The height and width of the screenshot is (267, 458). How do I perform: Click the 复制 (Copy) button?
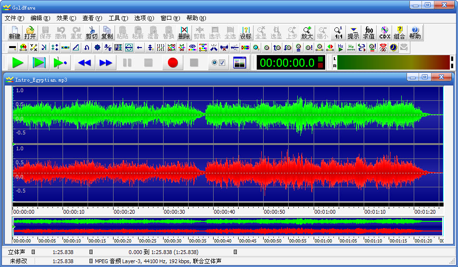(107, 33)
